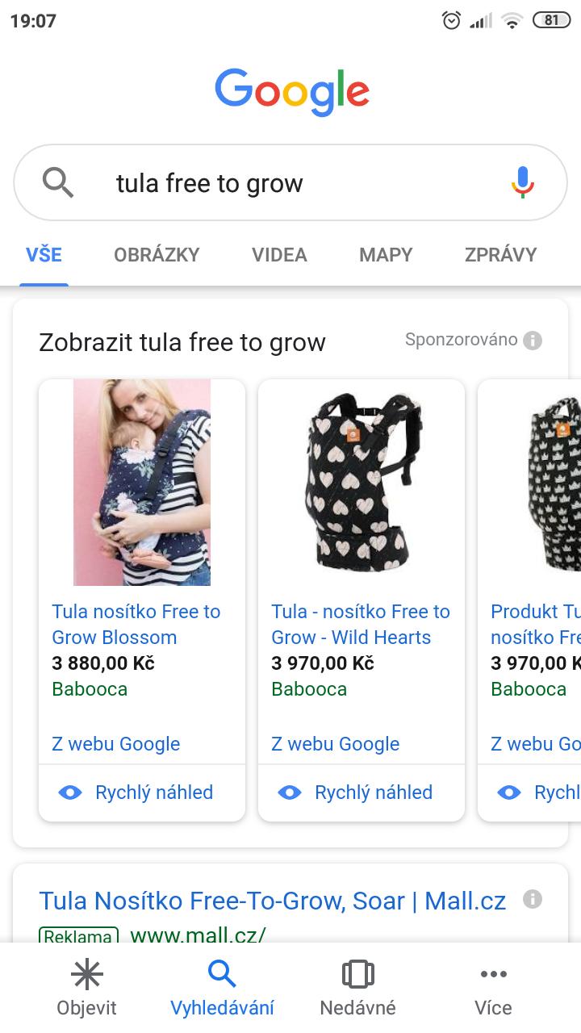
Task: Open Tula Free to Grow Wild Hearts link
Action: 361,624
